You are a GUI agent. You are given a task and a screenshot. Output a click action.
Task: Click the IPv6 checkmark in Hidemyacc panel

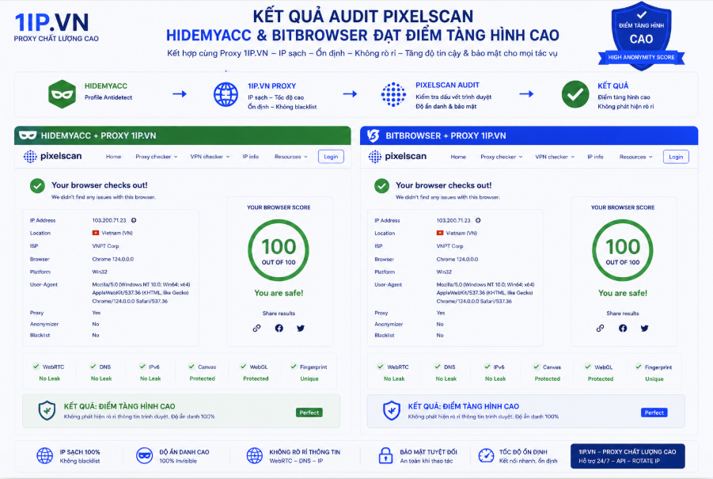[142, 367]
